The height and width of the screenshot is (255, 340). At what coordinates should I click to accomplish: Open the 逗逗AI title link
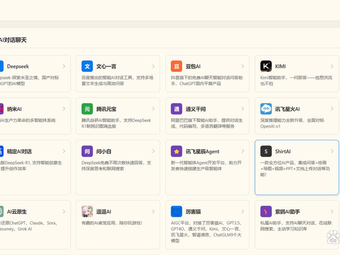(104, 212)
